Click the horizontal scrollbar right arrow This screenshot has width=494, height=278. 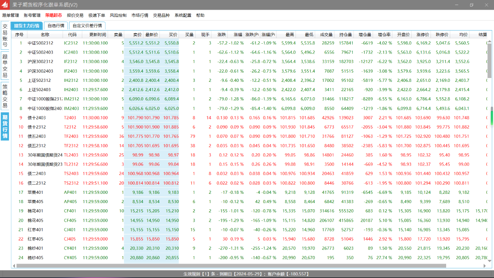click(x=485, y=266)
